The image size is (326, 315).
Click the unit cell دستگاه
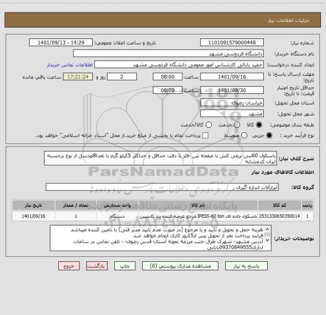pyautogui.click(x=117, y=216)
